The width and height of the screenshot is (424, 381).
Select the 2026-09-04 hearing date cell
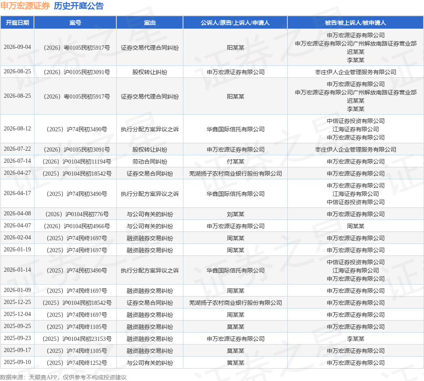pyautogui.click(x=17, y=47)
